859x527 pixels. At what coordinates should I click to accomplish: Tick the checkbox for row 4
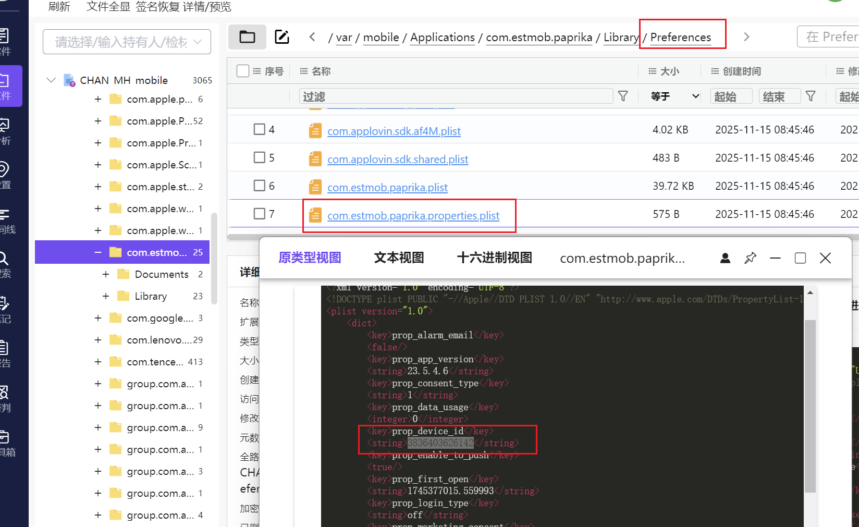click(259, 129)
